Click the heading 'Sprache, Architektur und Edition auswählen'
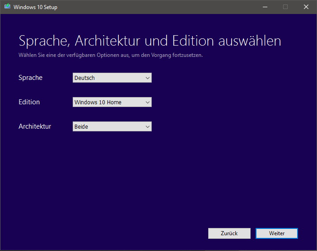Viewport: 317px width, 251px height. pyautogui.click(x=150, y=41)
